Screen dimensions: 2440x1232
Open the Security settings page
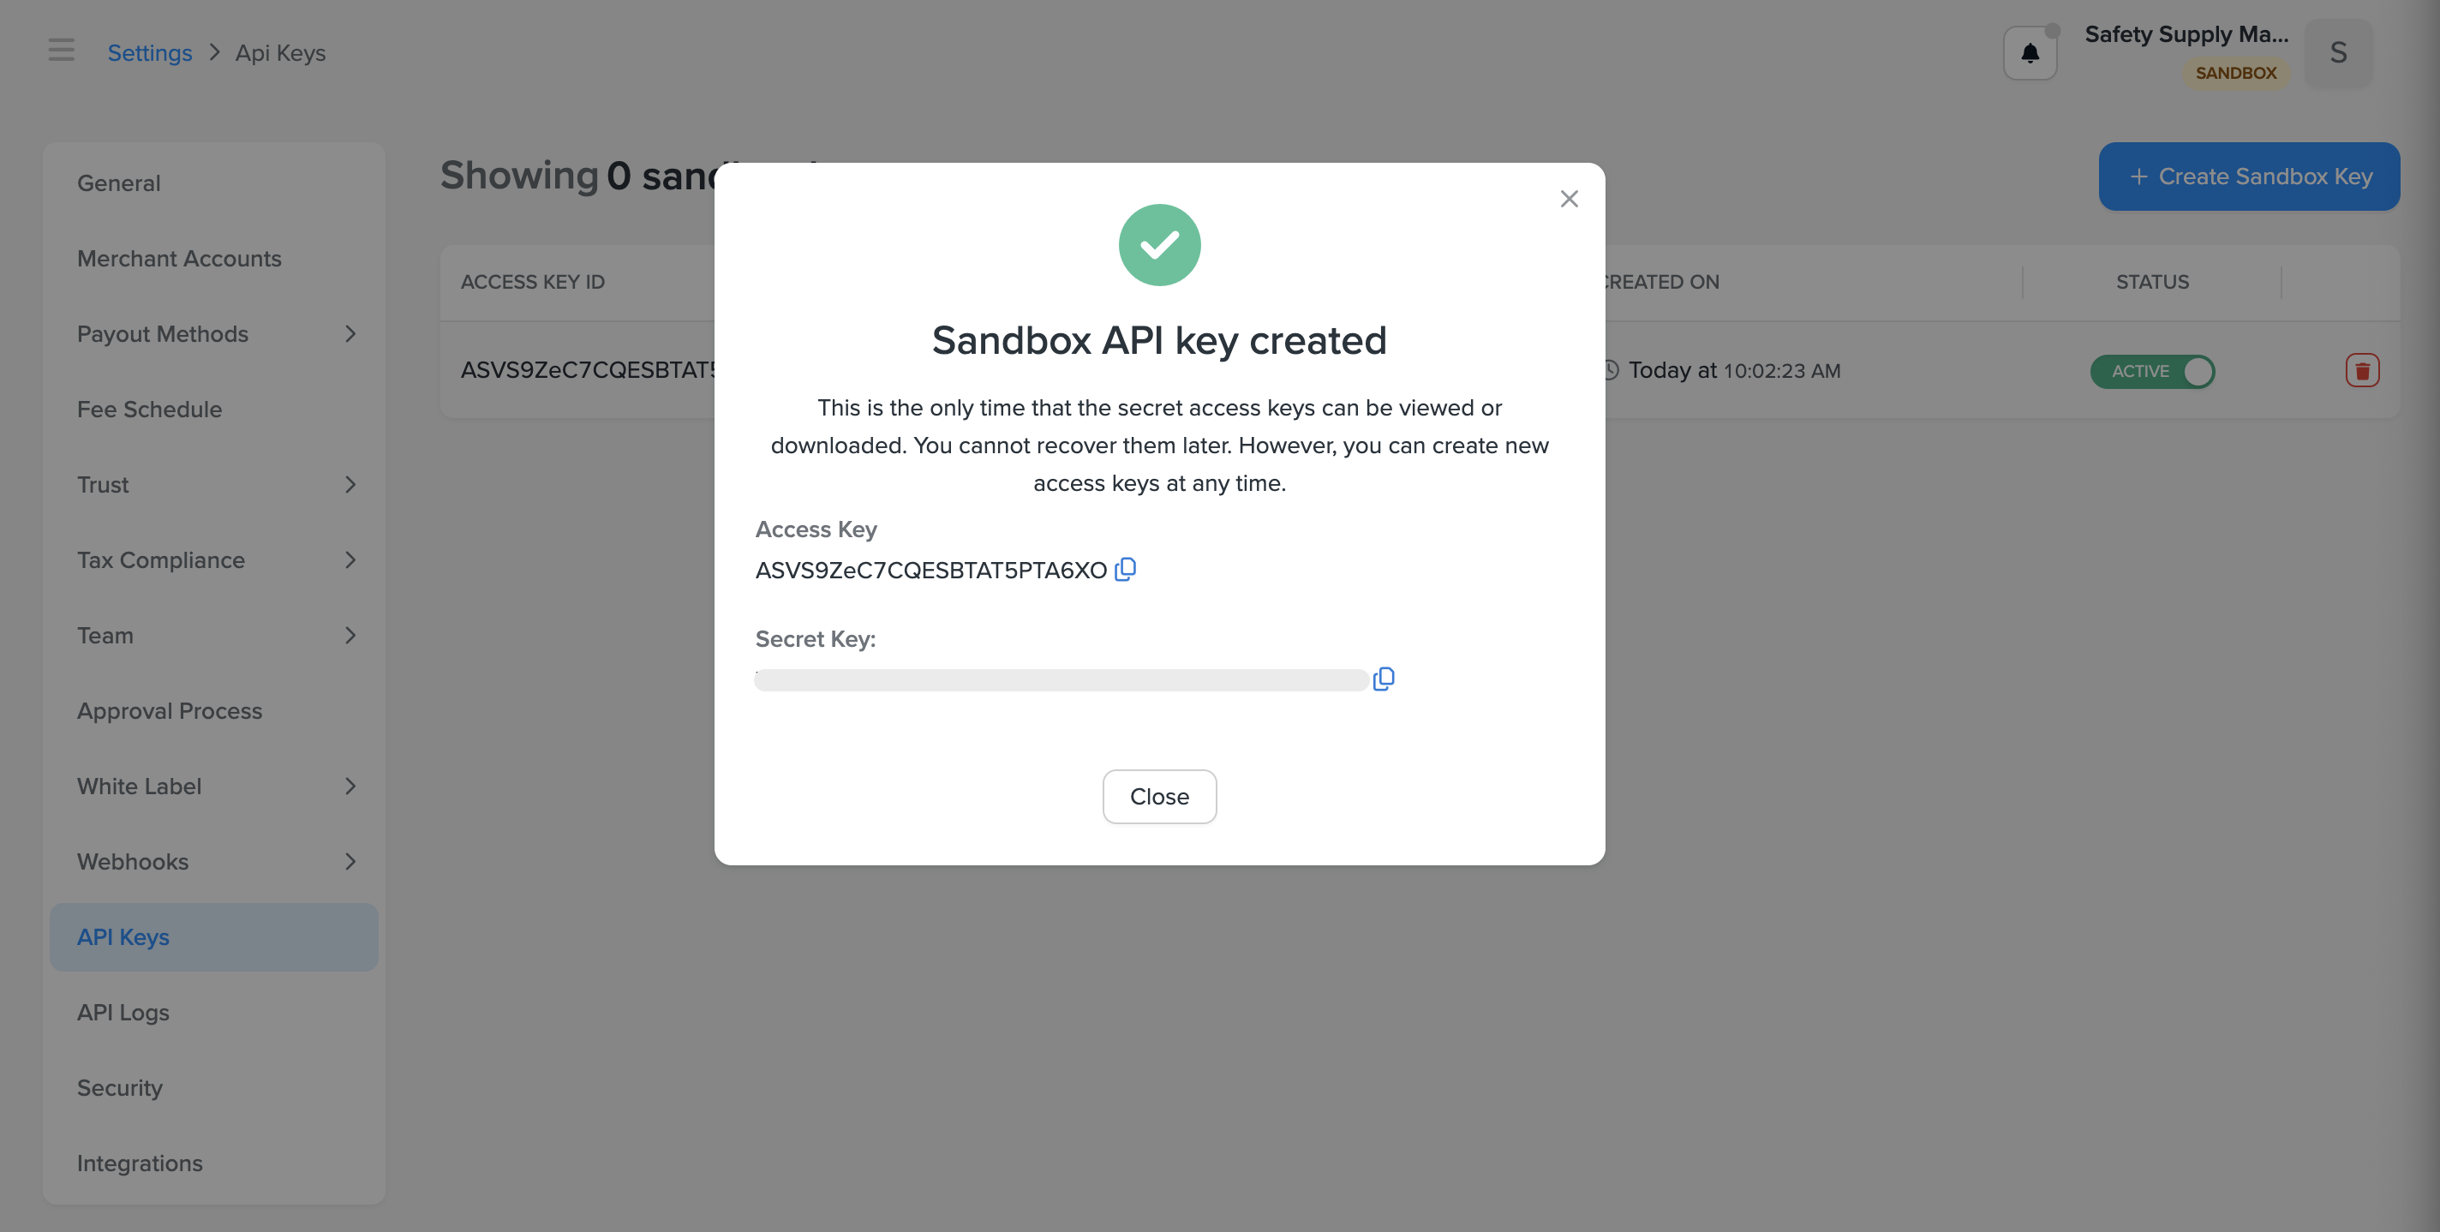tap(119, 1088)
